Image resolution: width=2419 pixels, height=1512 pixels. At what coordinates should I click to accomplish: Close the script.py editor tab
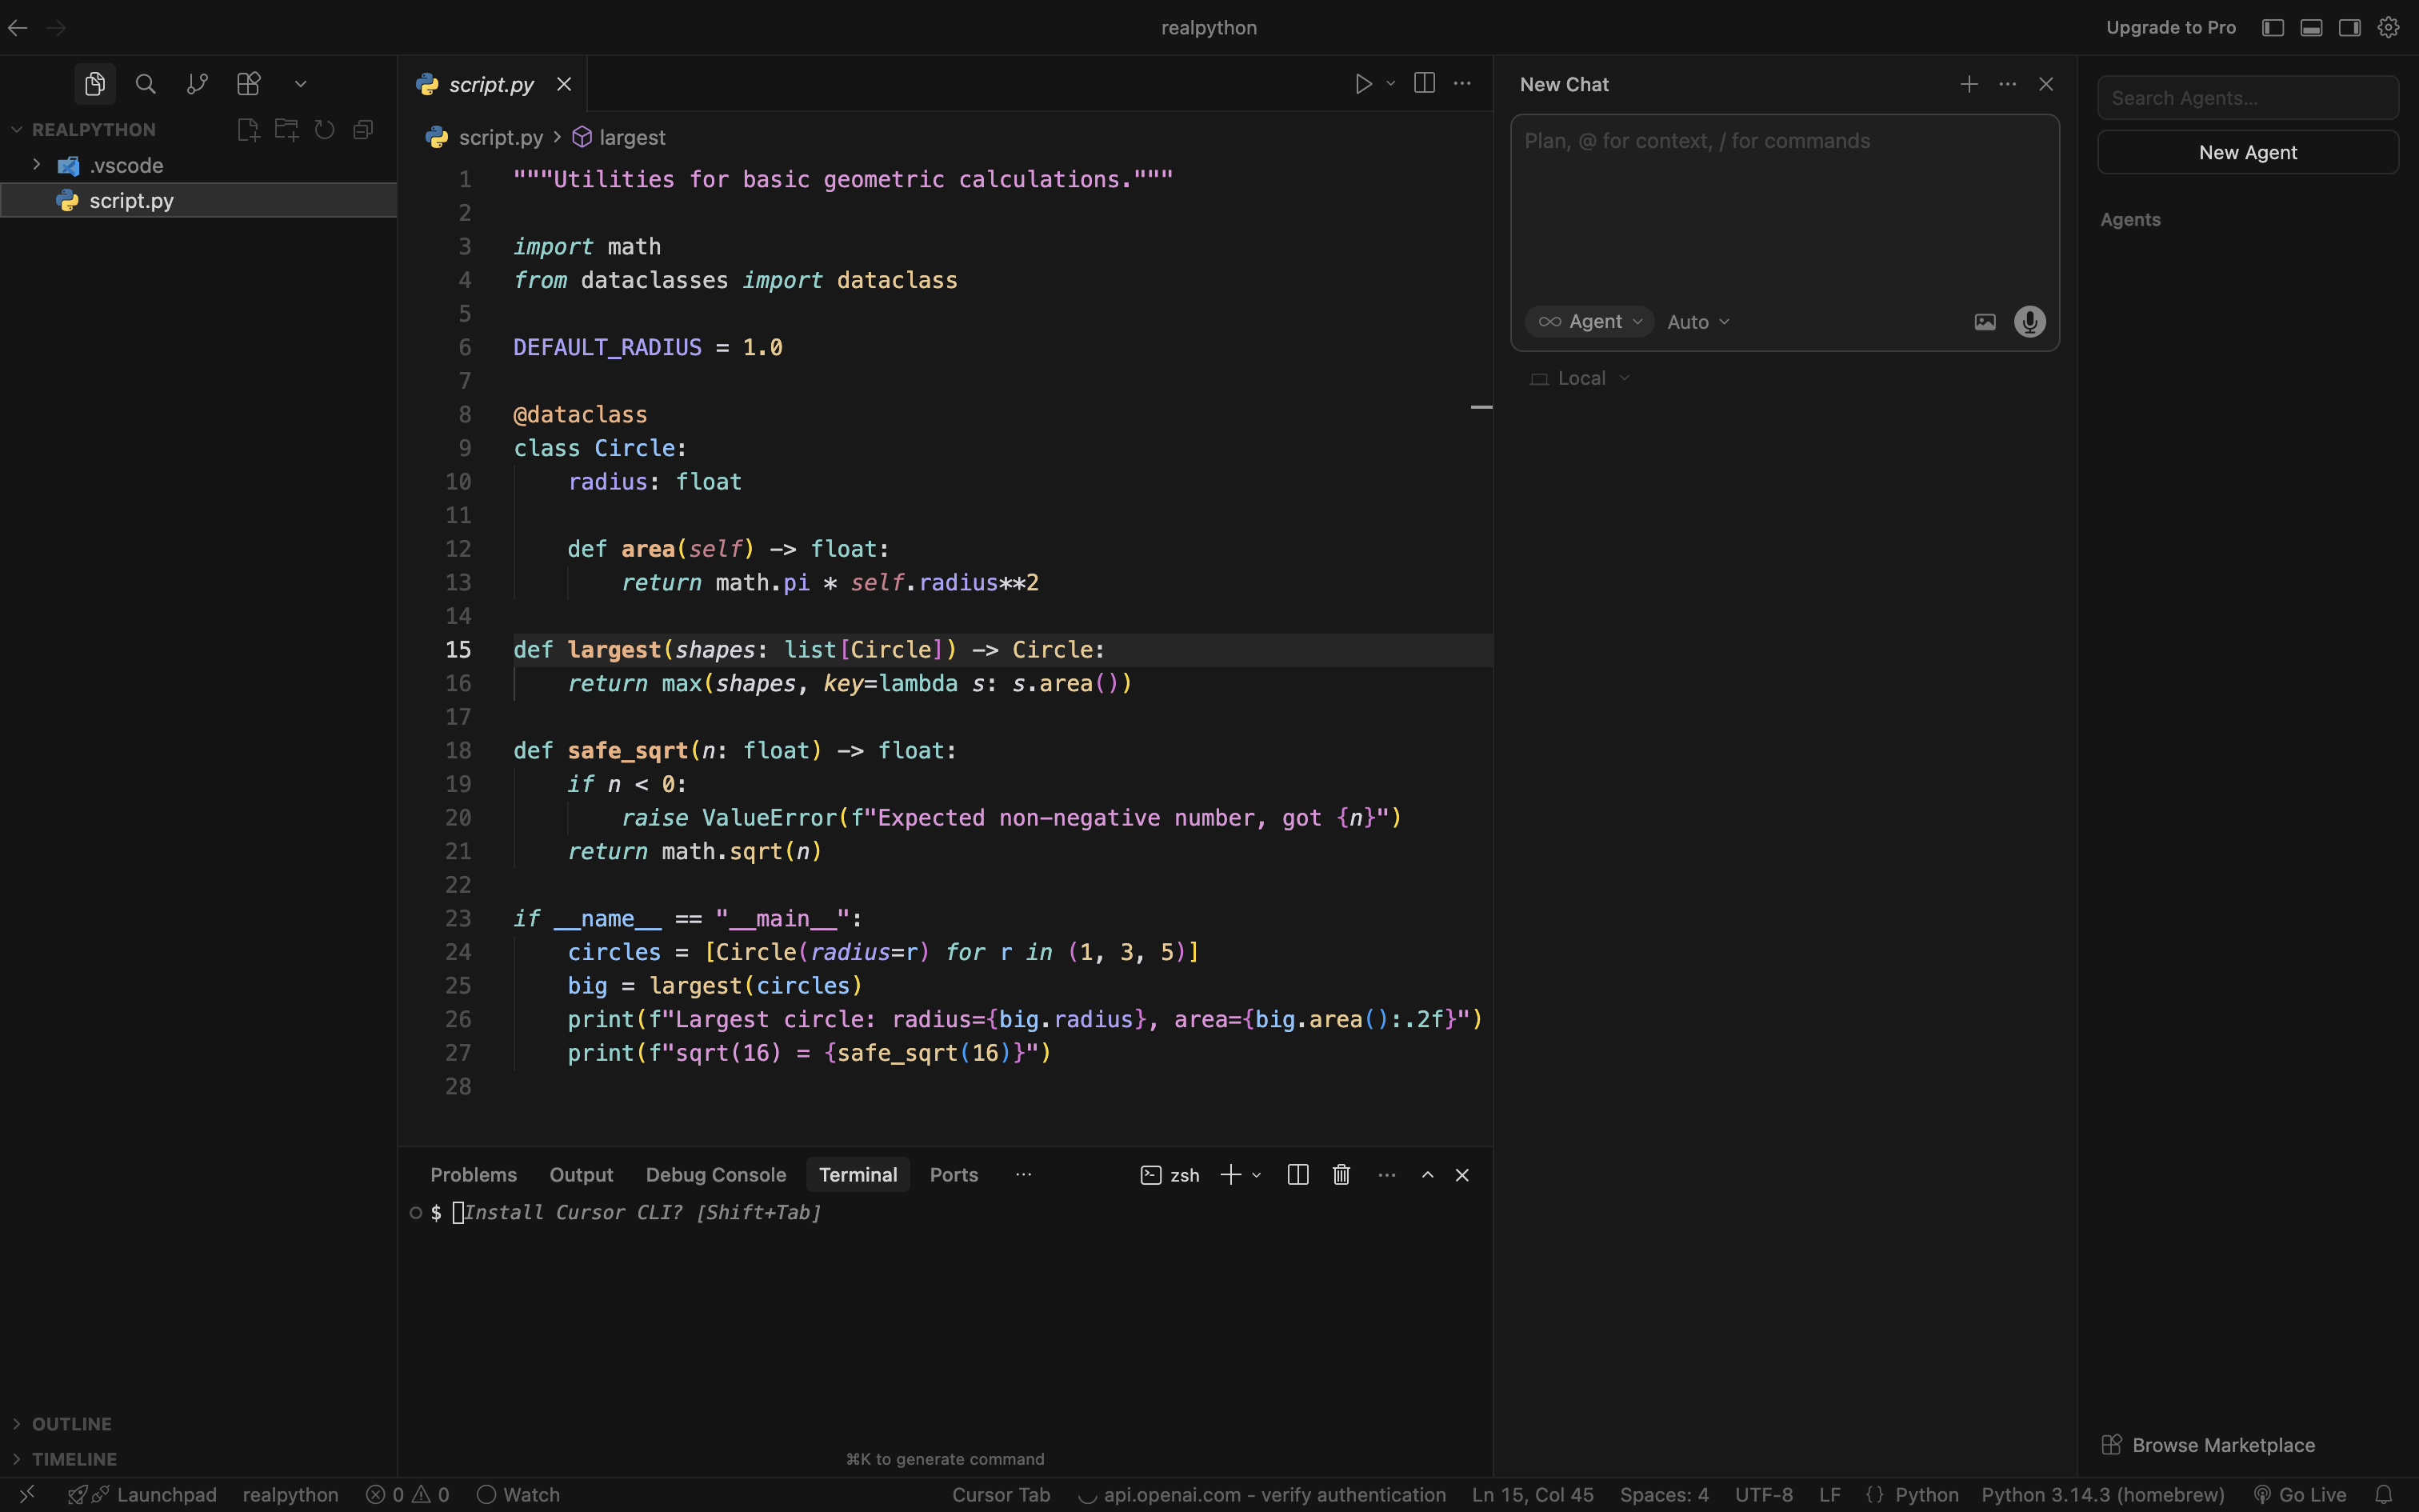coord(564,84)
